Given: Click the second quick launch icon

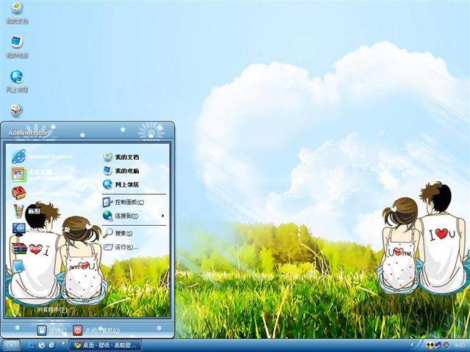Looking at the screenshot, I should (42, 345).
